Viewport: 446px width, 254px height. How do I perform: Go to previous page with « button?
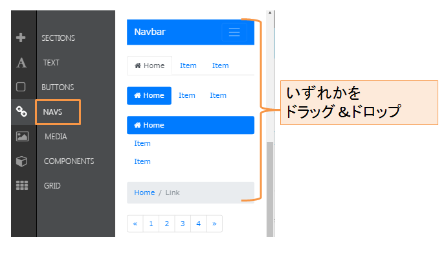135,224
